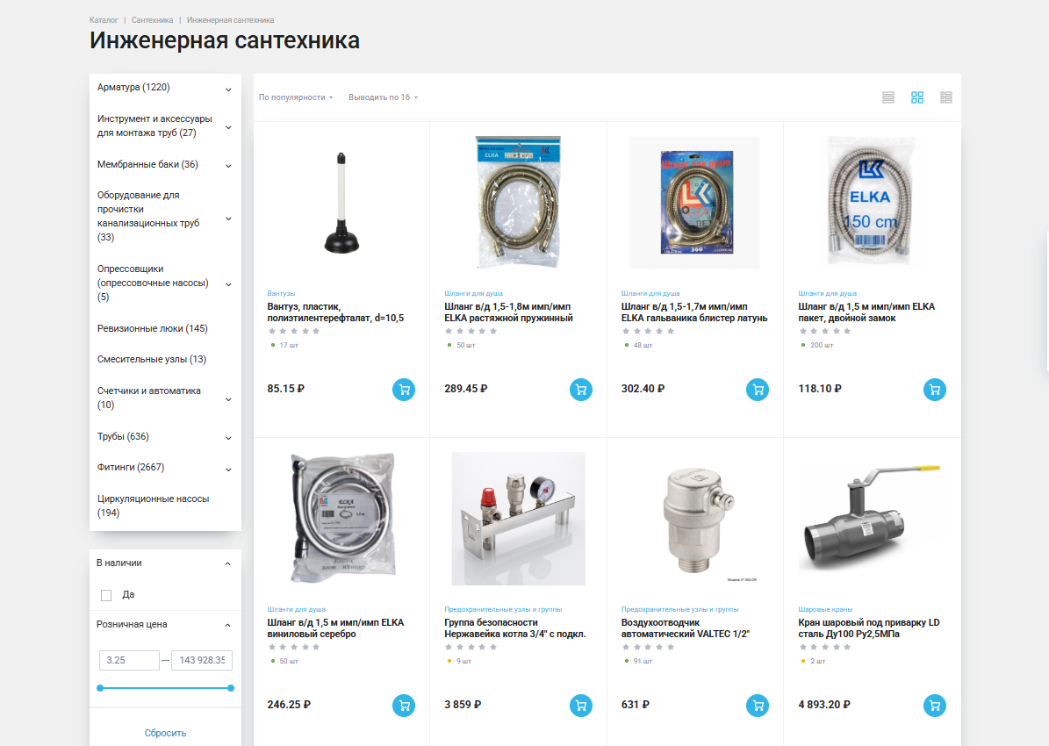
Task: Open the По популярности sort dropdown
Action: click(296, 97)
